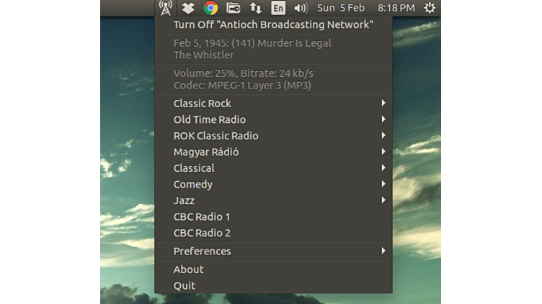Open the Dropbox indicator in the top panel
Viewport: 542px width, 304px height.
click(187, 8)
